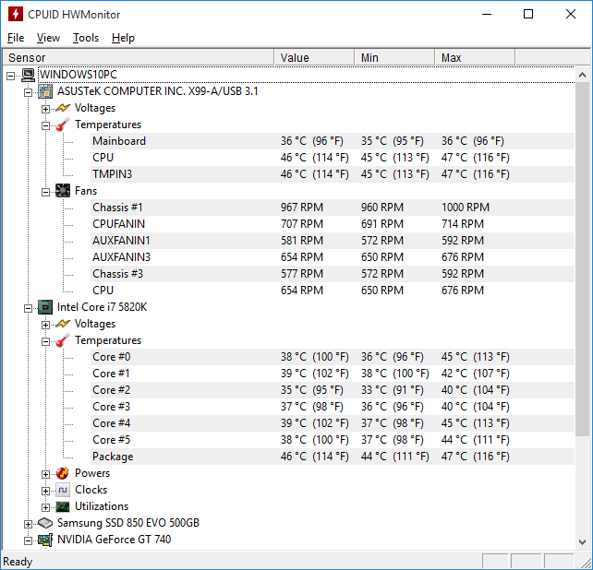Click the Clocks waveform icon
This screenshot has width=593, height=570.
(x=63, y=490)
